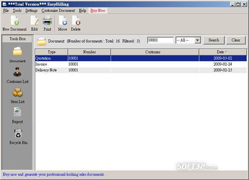The image size is (249, 180).
Task: Print the selected document
Action: pyautogui.click(x=47, y=23)
